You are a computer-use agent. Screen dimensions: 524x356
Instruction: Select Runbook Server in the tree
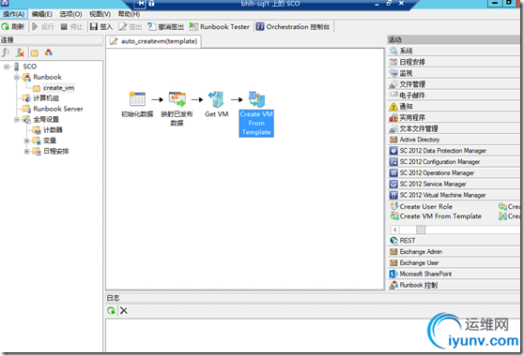[53, 109]
